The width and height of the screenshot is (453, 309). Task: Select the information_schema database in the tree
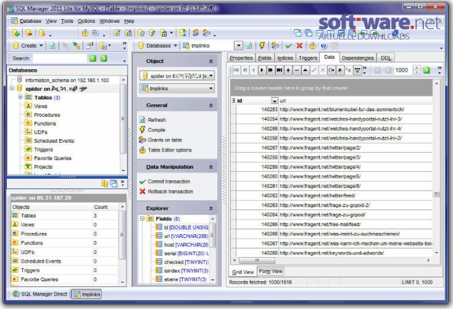point(67,80)
